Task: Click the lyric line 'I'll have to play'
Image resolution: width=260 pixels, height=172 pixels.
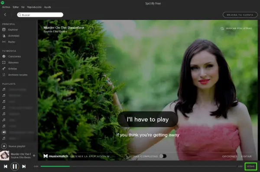Action: coord(148,119)
